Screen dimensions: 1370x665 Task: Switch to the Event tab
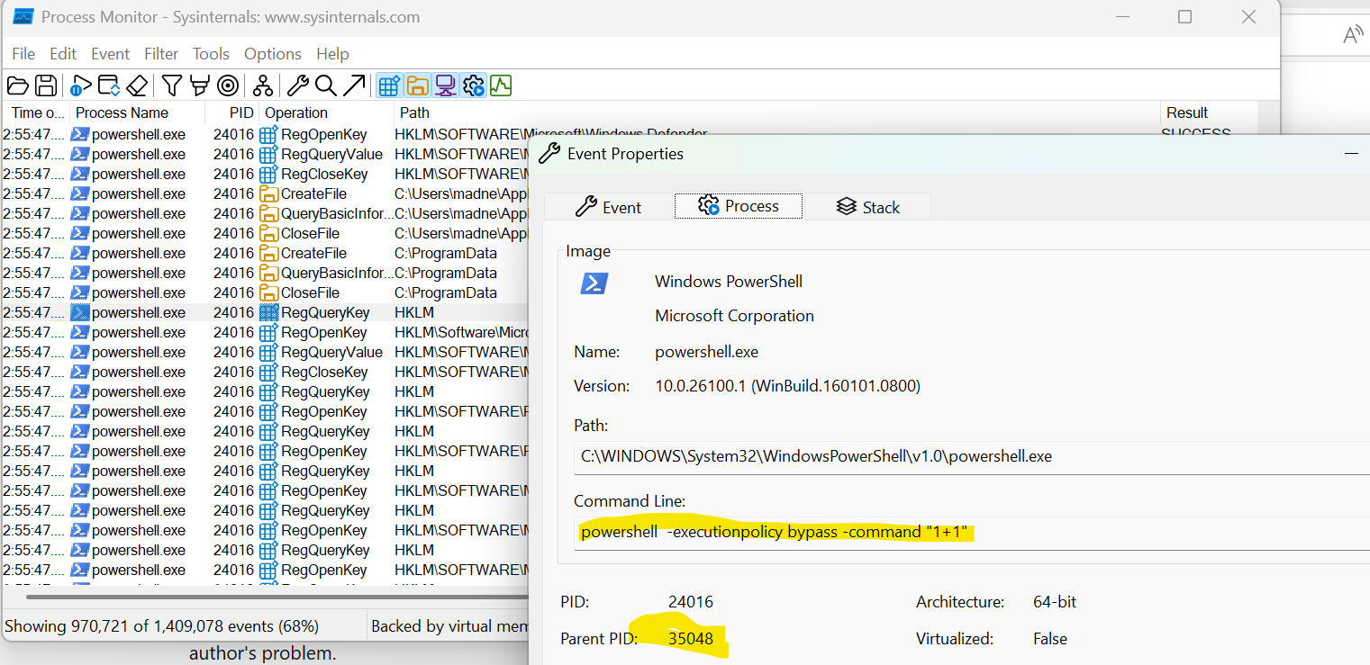(x=609, y=207)
